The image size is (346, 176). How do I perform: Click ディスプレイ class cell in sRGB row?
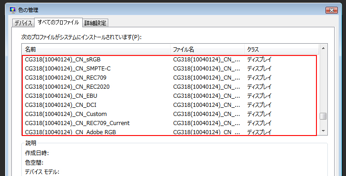(x=259, y=60)
